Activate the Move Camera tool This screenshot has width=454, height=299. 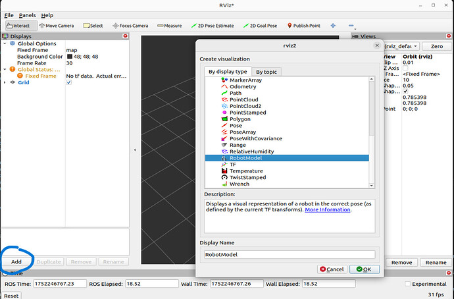coord(57,26)
